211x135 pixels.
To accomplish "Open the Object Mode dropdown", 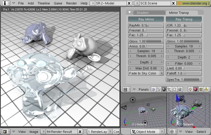I will pyautogui.click(x=147, y=132).
